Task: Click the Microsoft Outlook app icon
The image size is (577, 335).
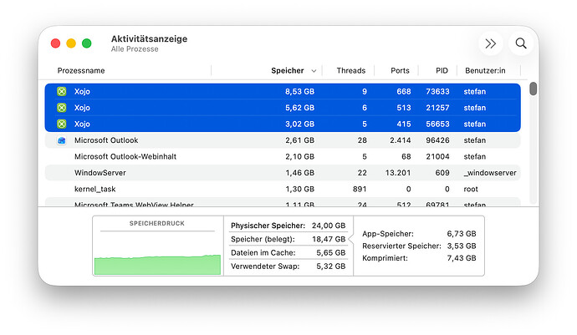Action: point(61,140)
